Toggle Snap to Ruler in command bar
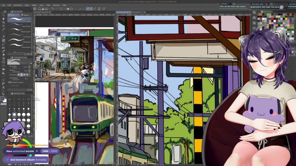Viewport: 296px width, 166px height. tap(88, 9)
